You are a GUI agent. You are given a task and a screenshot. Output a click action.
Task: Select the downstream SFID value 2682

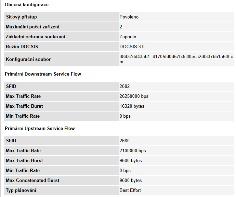pyautogui.click(x=124, y=87)
